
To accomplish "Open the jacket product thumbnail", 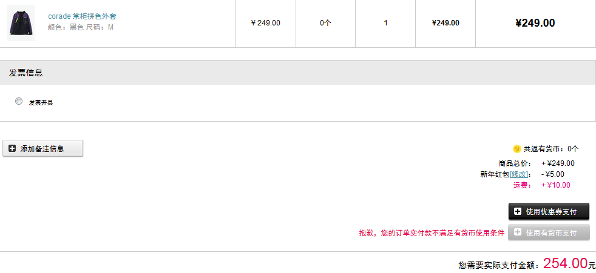I will pyautogui.click(x=21, y=23).
